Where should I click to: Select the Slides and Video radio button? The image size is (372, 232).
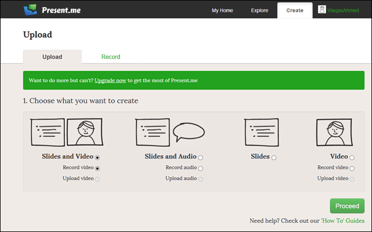[97, 157]
